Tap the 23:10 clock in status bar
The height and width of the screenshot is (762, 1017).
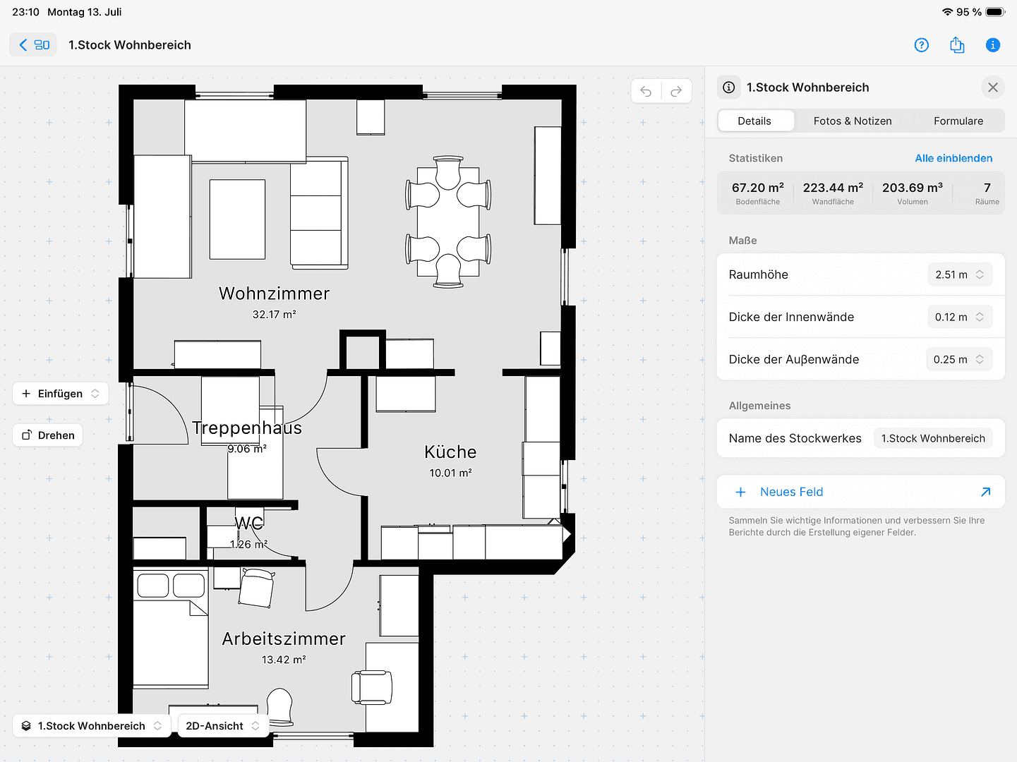[26, 12]
